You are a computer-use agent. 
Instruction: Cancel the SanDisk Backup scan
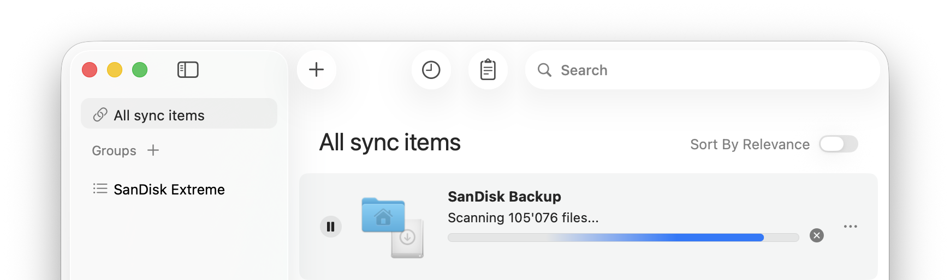817,235
